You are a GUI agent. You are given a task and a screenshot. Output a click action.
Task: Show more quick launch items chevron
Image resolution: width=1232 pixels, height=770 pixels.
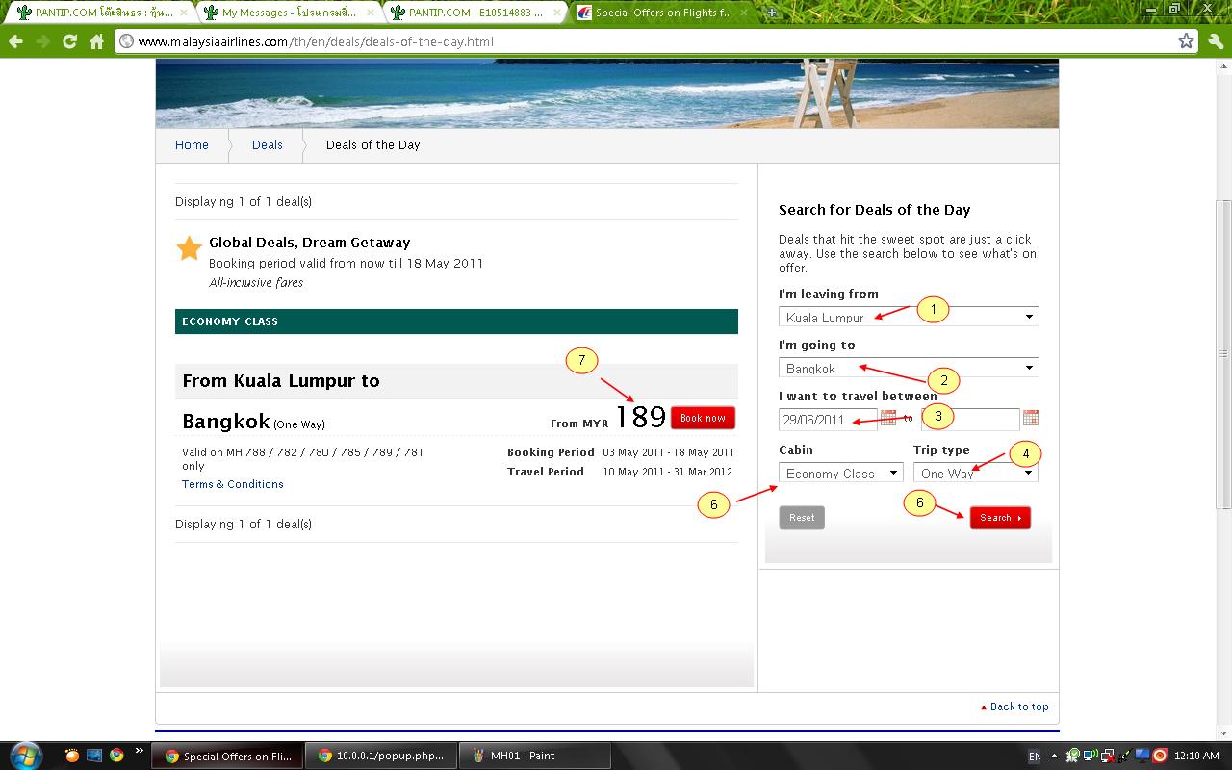[139, 751]
